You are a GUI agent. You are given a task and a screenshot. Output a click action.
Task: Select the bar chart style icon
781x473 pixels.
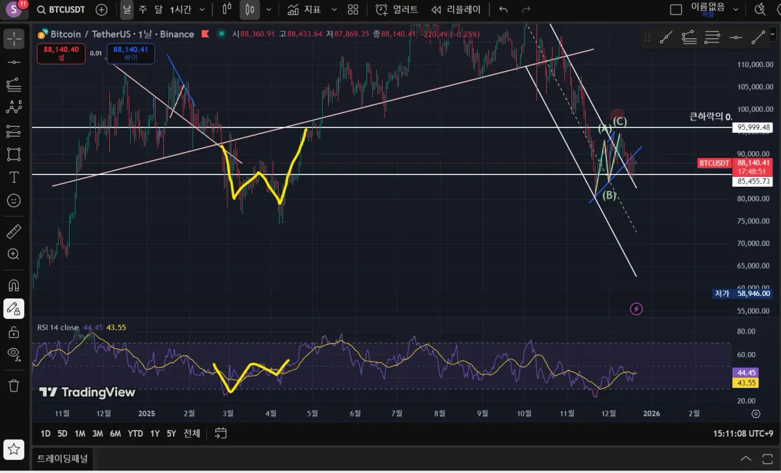(x=226, y=10)
